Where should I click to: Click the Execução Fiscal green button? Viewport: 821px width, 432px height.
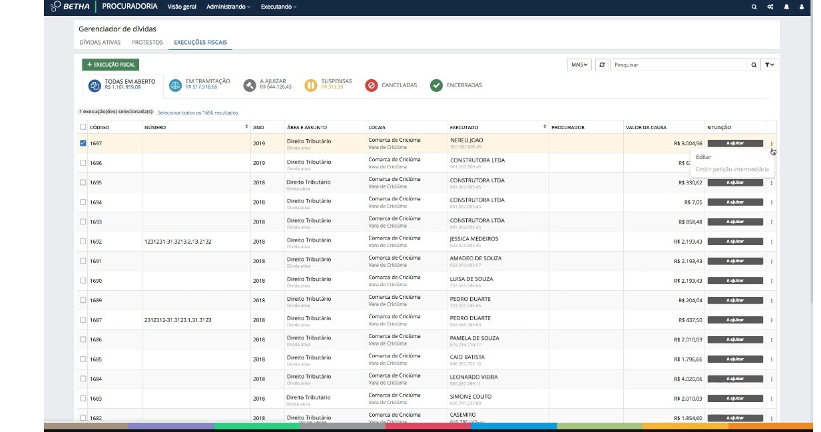(111, 65)
